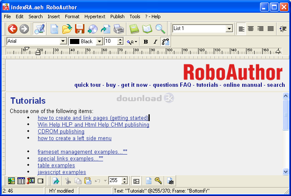Open 'how to create a left side menu'
Viewport: 291px width, 196px height.
pos(74,138)
